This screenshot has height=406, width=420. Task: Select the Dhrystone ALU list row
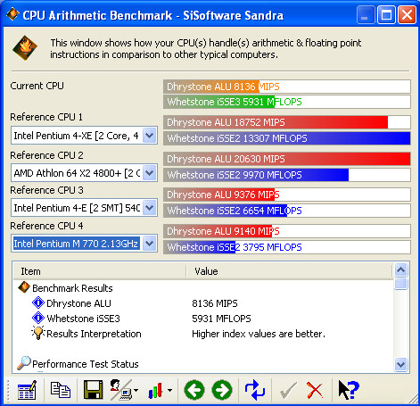click(x=203, y=303)
